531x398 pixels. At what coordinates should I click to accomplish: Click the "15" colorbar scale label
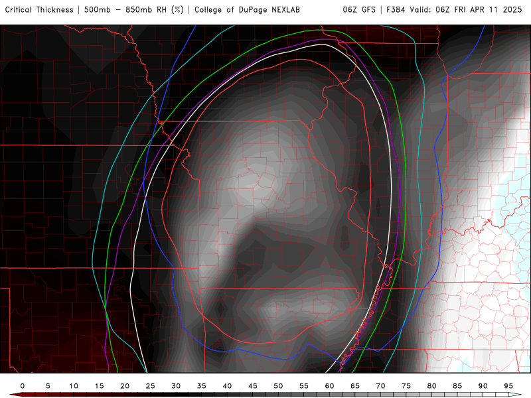point(99,386)
